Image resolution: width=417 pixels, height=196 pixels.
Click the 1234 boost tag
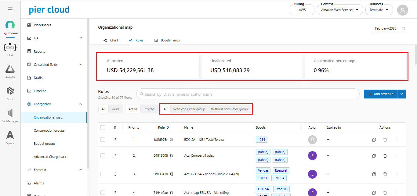click(x=262, y=140)
